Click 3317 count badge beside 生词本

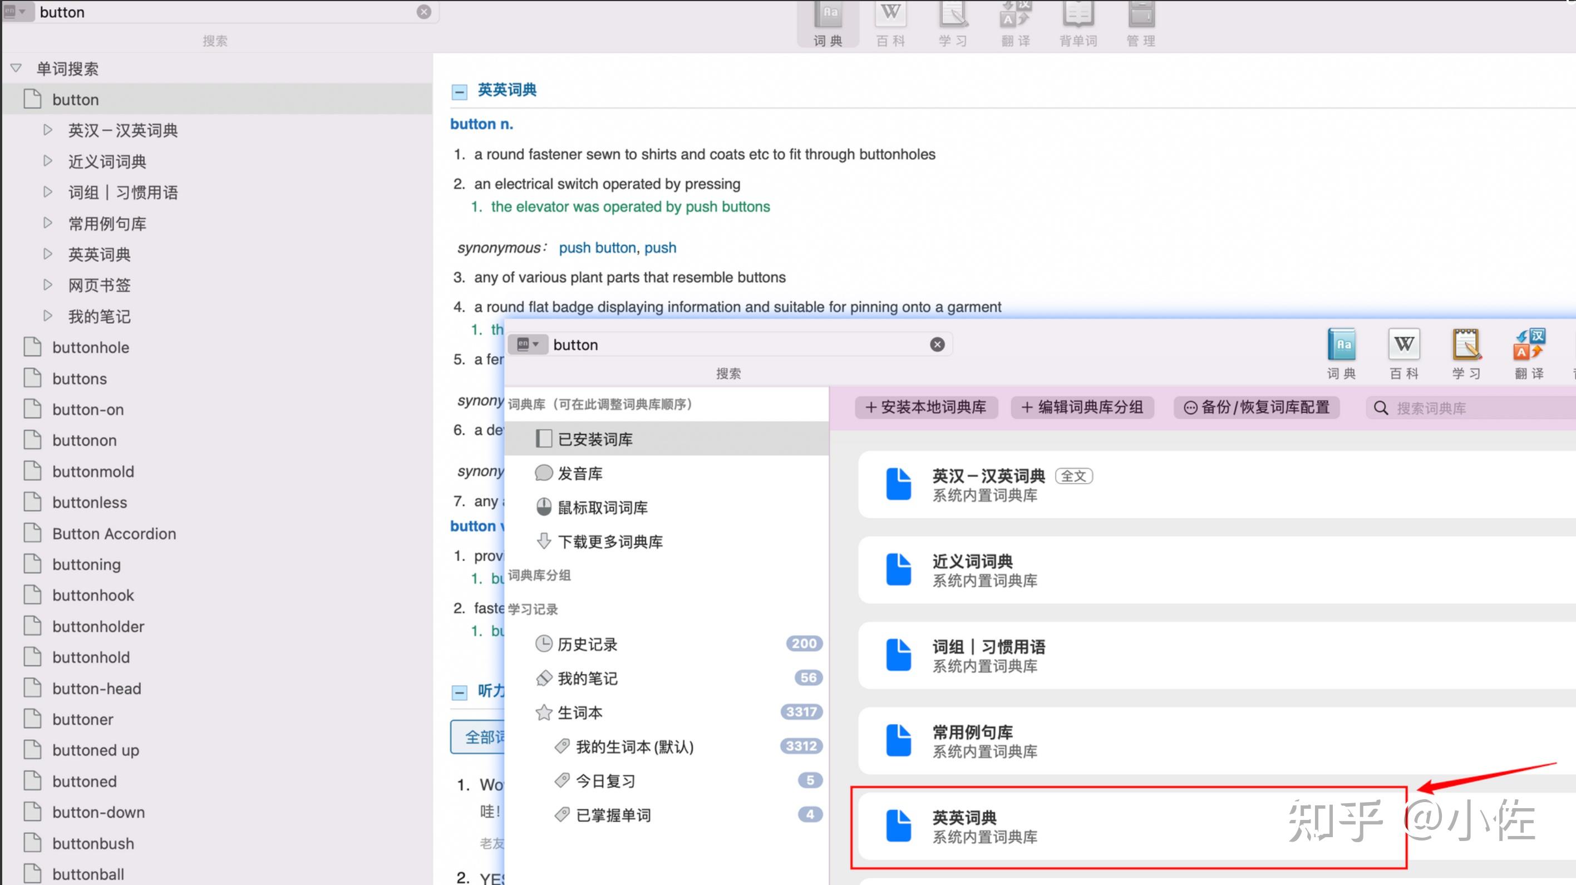[801, 712]
